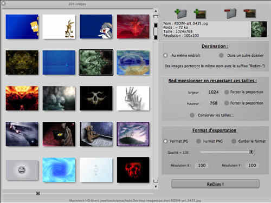Click the largeur field showing 1024
Image resolution: width=271 pixels, height=203 pixels.
tap(214, 92)
